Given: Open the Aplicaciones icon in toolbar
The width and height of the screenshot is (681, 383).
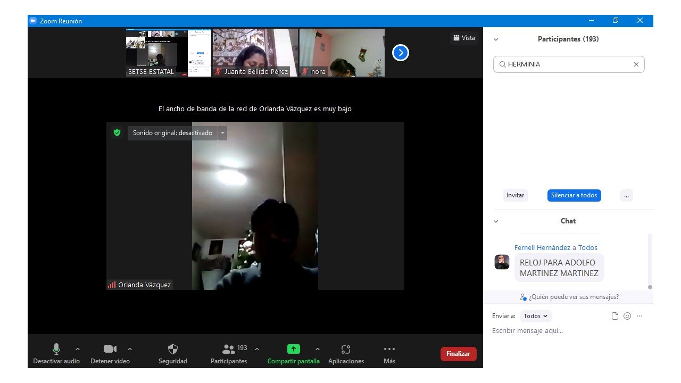Looking at the screenshot, I should point(346,349).
